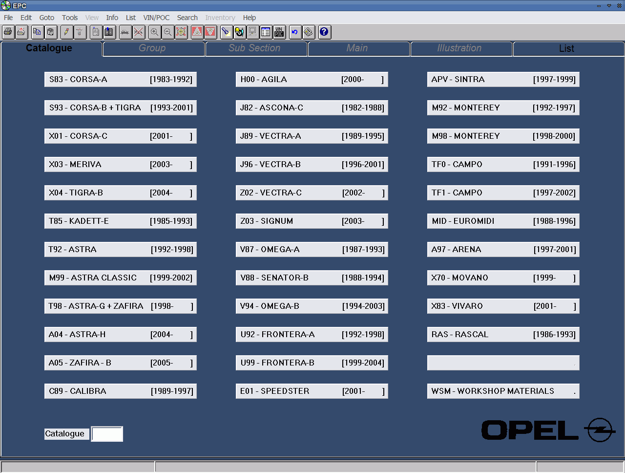625x473 pixels.
Task: Open the X04 - TIGRA-B catalogue
Action: [121, 193]
